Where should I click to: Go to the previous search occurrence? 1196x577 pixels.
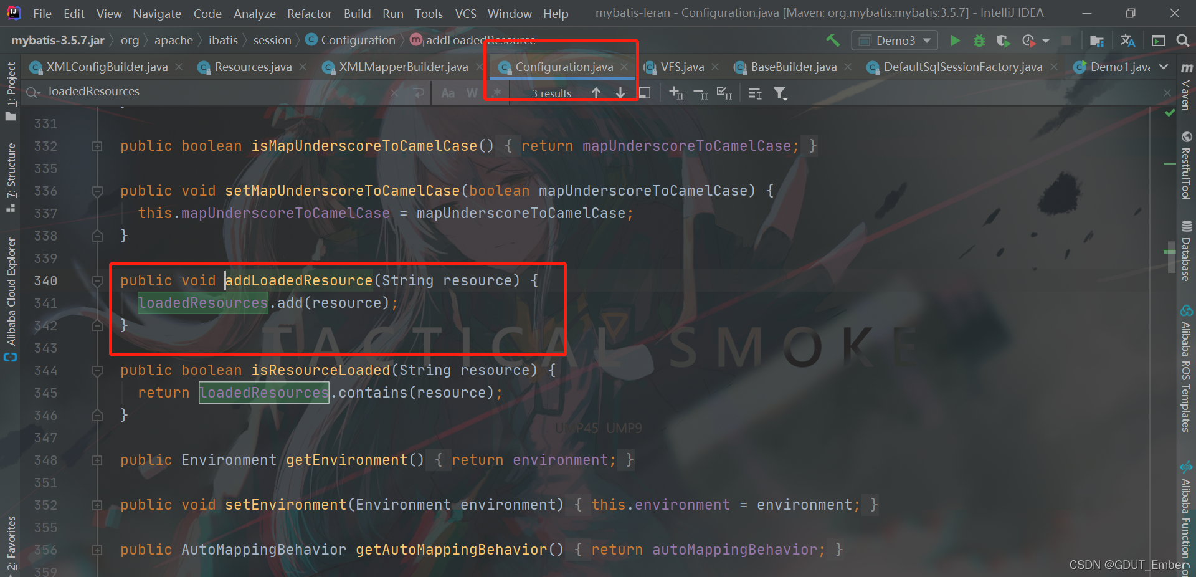(596, 93)
